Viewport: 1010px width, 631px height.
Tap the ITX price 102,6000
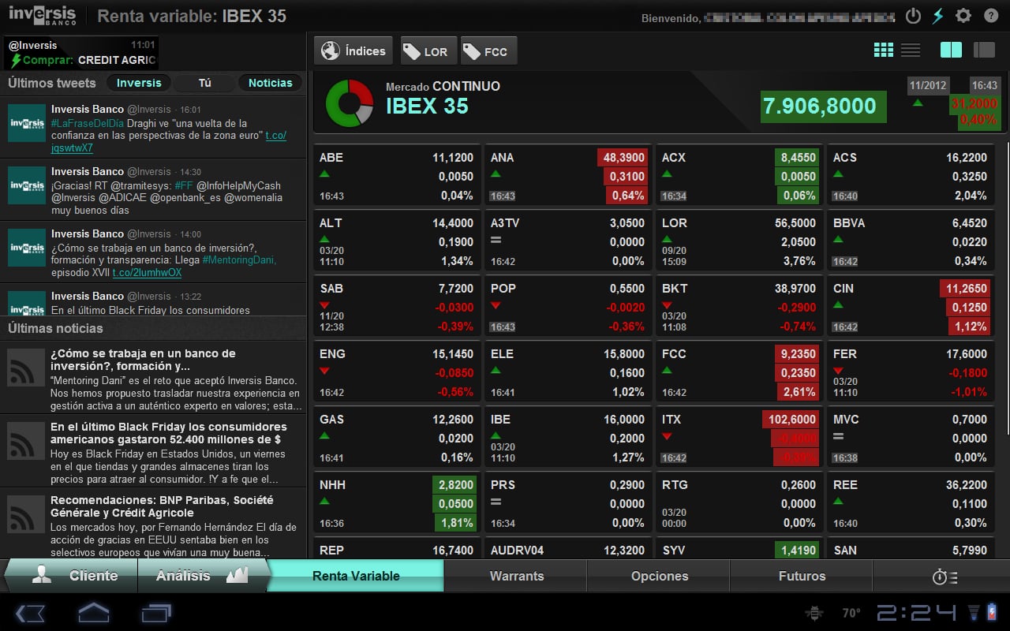point(791,420)
